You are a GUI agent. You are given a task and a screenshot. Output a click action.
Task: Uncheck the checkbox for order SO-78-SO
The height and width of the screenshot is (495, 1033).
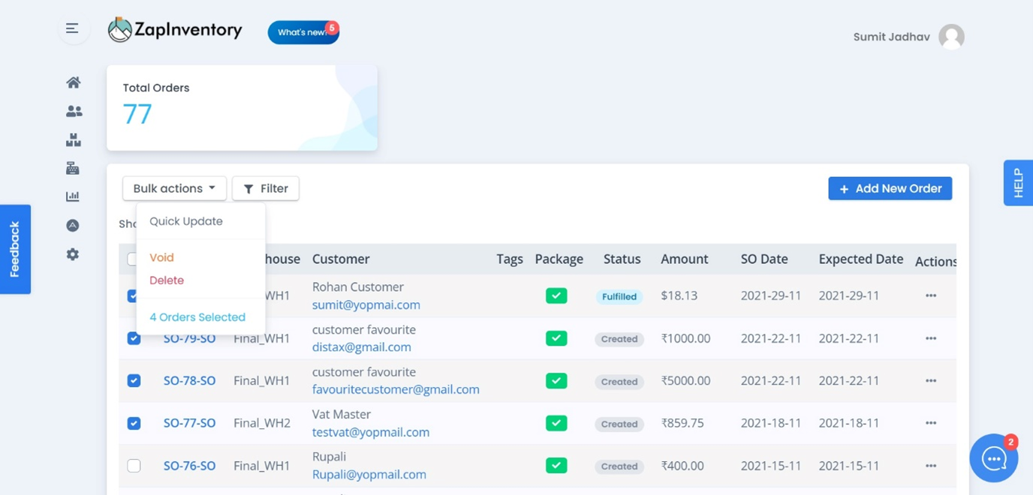[x=134, y=380]
